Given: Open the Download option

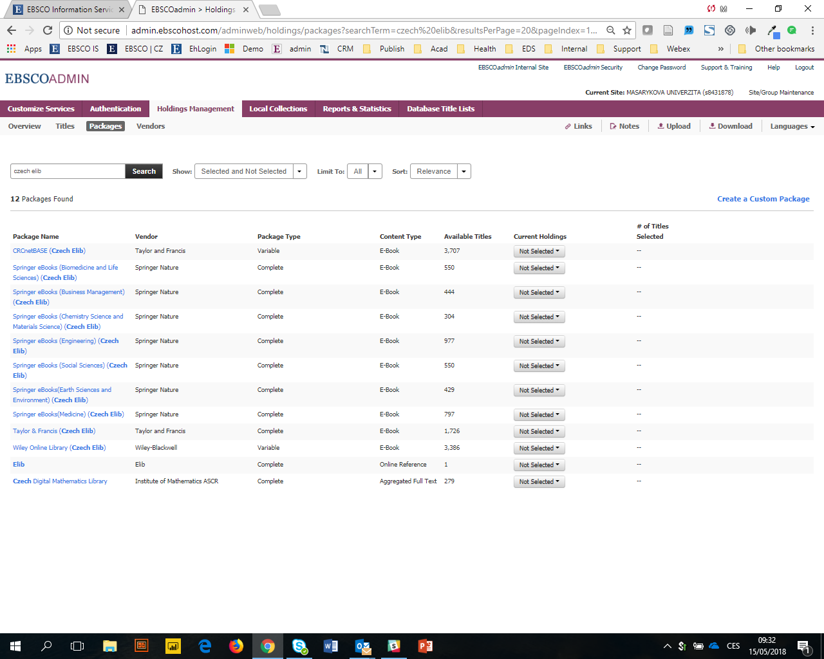Looking at the screenshot, I should tap(731, 126).
